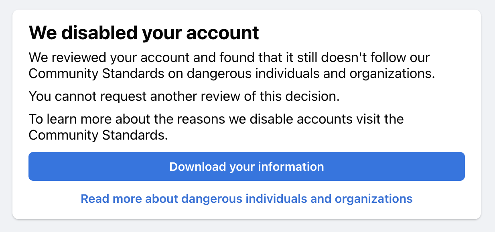Open the "Read more about dangerous individuals" link
The image size is (495, 232).
click(x=246, y=199)
